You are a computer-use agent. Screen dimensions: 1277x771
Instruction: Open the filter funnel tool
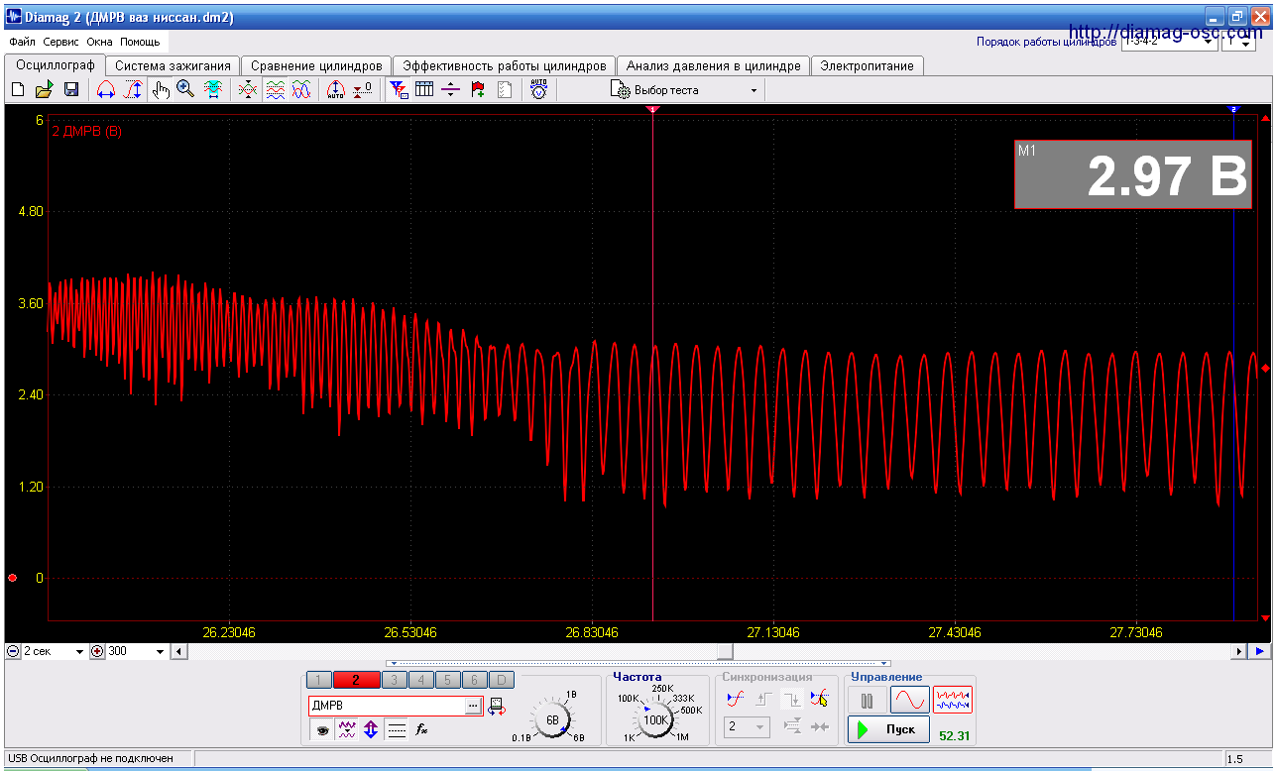(x=399, y=90)
